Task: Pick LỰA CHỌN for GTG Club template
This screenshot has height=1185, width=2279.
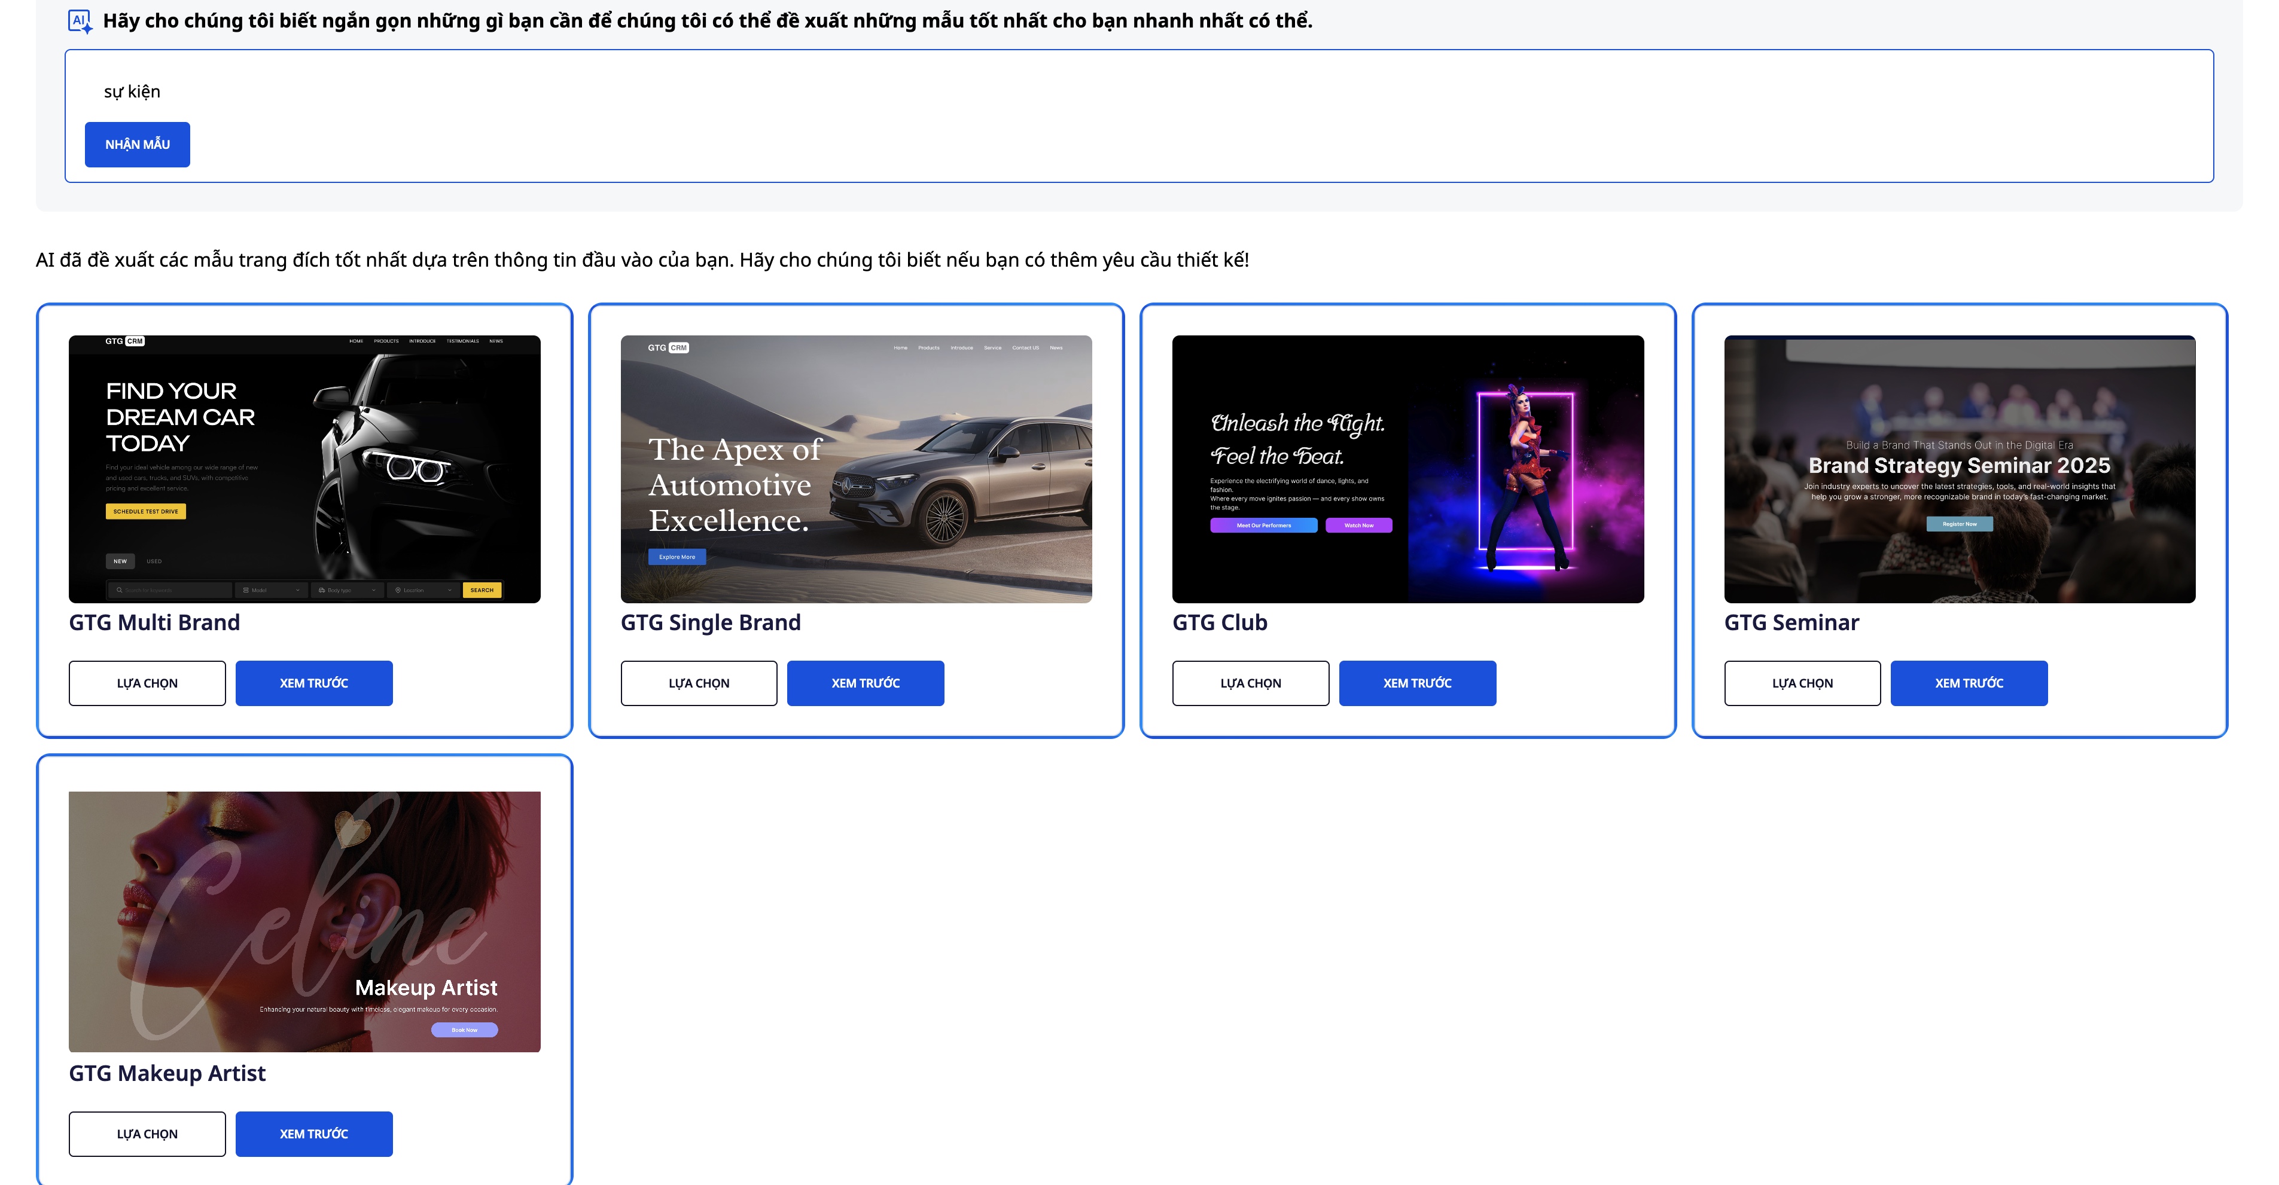Action: (x=1250, y=683)
